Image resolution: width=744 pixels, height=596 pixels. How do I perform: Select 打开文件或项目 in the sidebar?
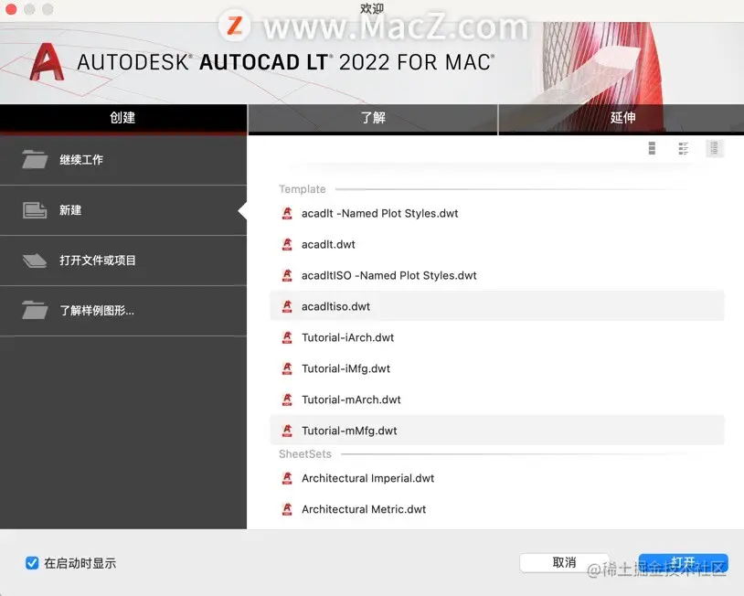tap(123, 261)
